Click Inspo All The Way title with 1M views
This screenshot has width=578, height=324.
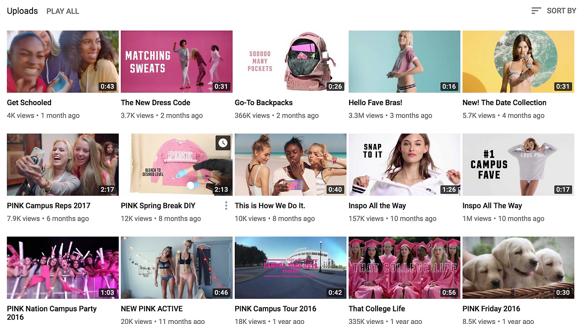point(492,206)
